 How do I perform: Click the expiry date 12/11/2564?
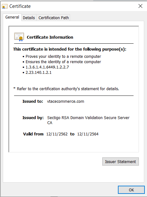pyautogui.click(x=88, y=134)
